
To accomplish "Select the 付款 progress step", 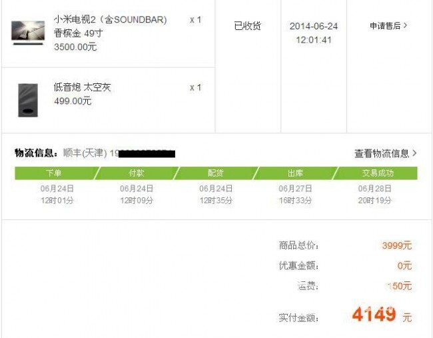I will [x=137, y=173].
